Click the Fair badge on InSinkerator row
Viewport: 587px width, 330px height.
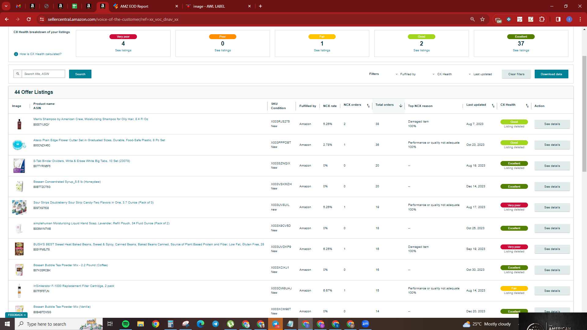coord(514,288)
